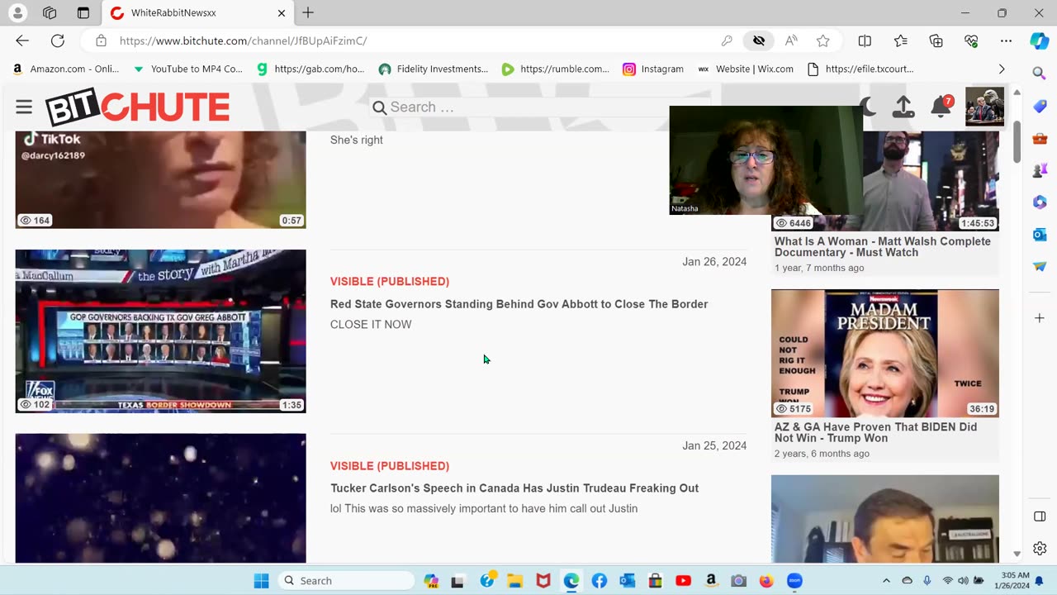Screen dimensions: 1057x595
Task: View site information lock icon
Action: pyautogui.click(x=101, y=40)
